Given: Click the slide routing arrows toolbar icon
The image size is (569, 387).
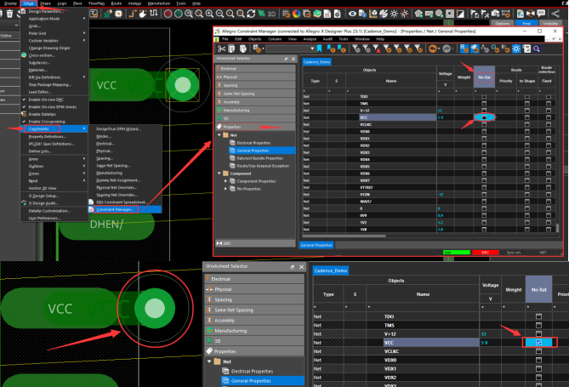Looking at the screenshot, I should point(154,14).
